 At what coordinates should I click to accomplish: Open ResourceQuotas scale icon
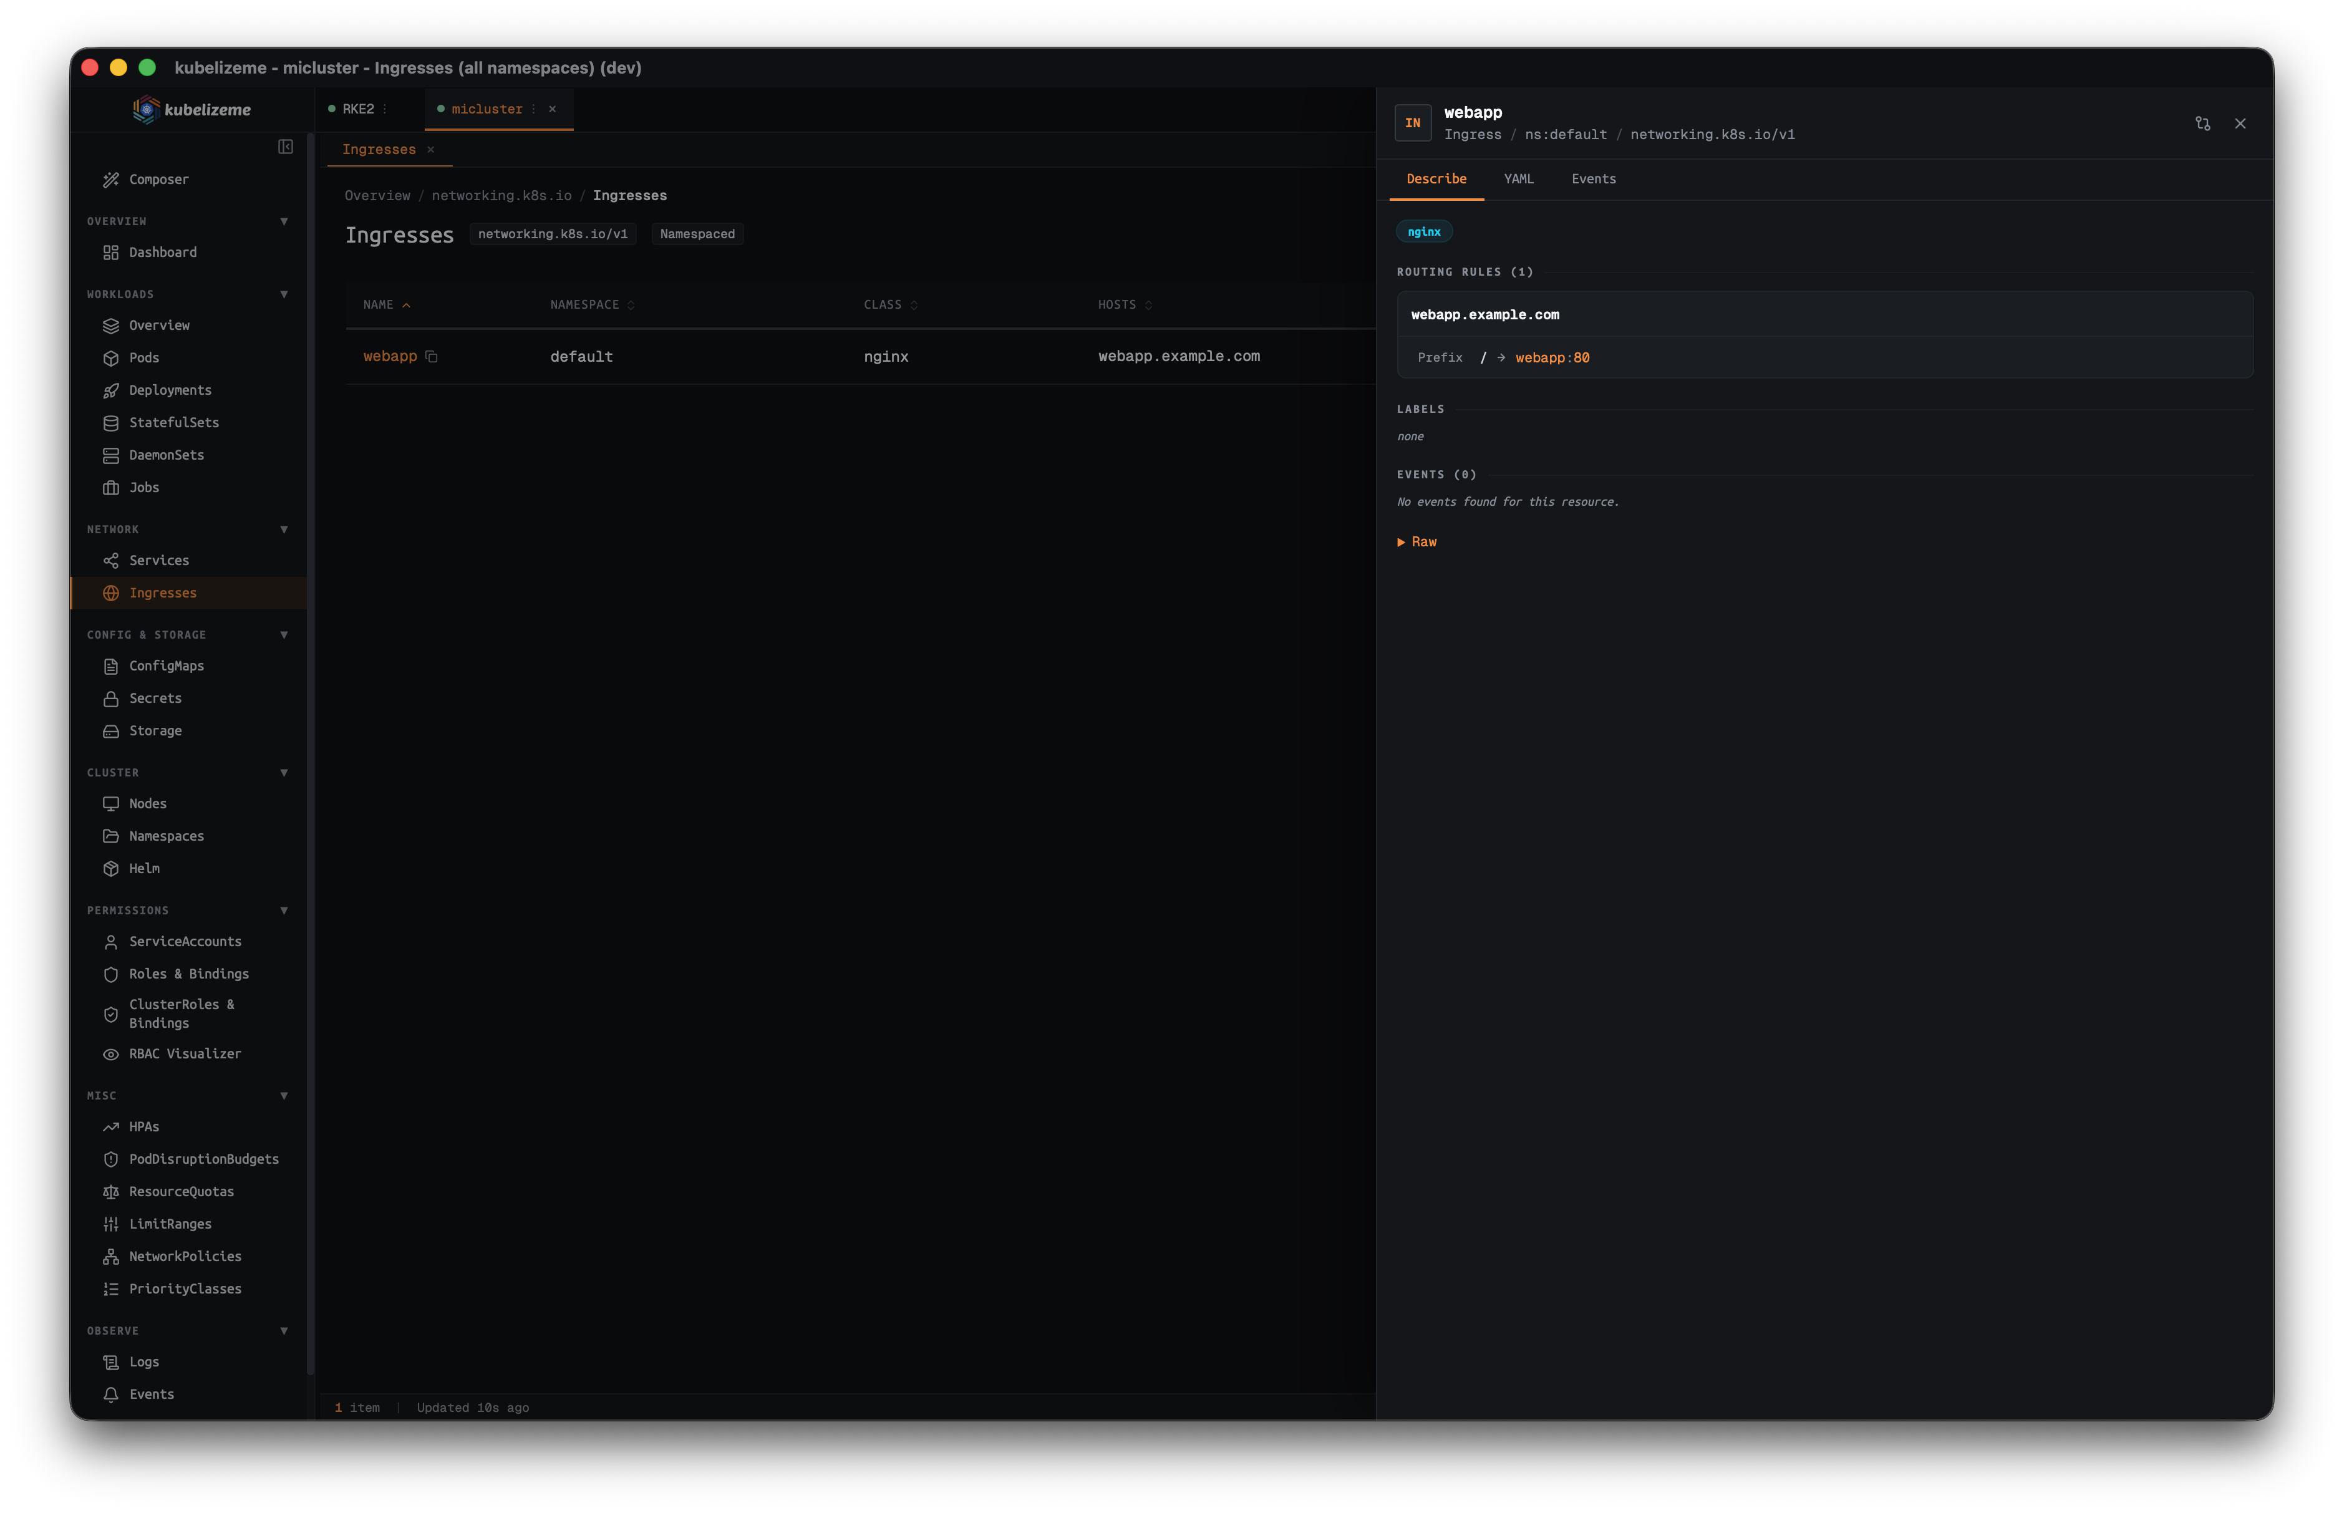pyautogui.click(x=111, y=1192)
